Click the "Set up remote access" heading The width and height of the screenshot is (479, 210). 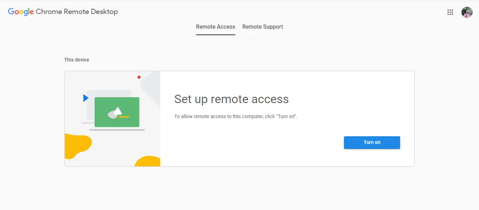point(231,99)
